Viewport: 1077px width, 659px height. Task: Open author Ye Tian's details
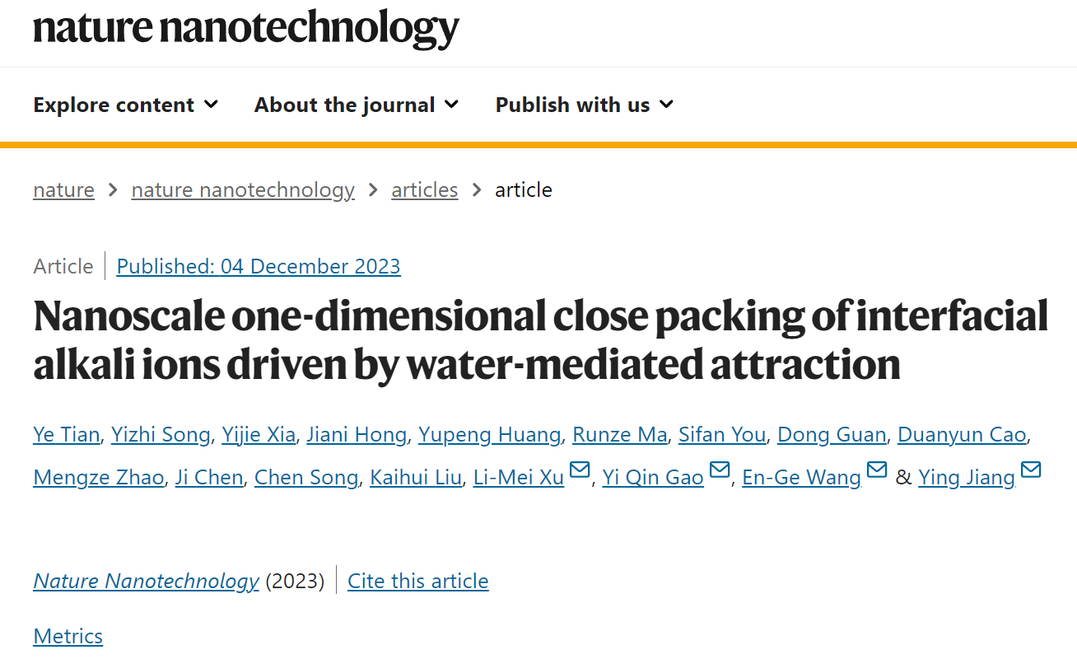[x=67, y=434]
